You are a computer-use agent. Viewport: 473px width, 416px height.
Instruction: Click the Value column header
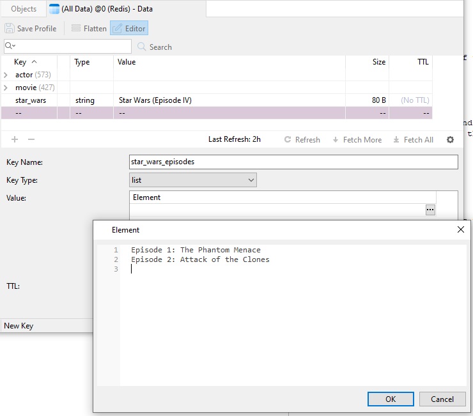pos(229,62)
